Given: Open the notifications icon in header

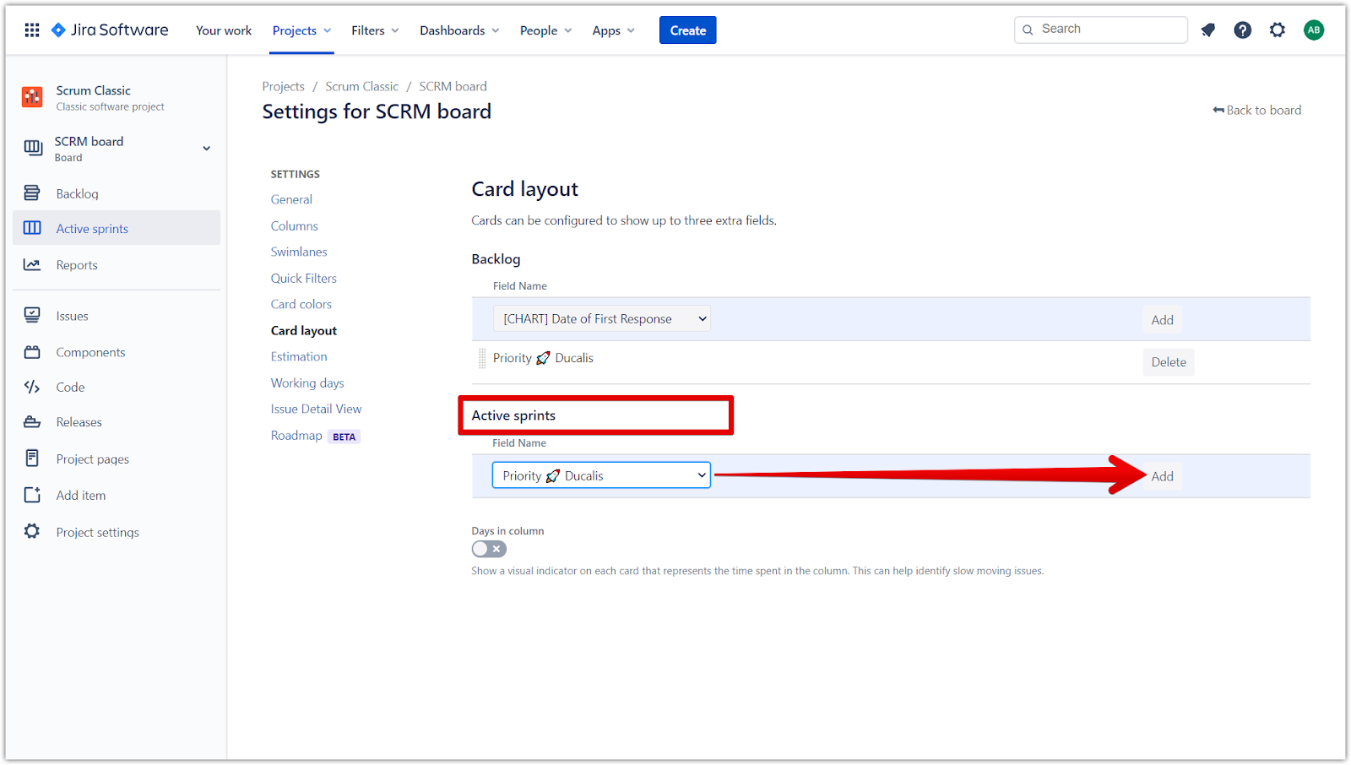Looking at the screenshot, I should [x=1208, y=30].
